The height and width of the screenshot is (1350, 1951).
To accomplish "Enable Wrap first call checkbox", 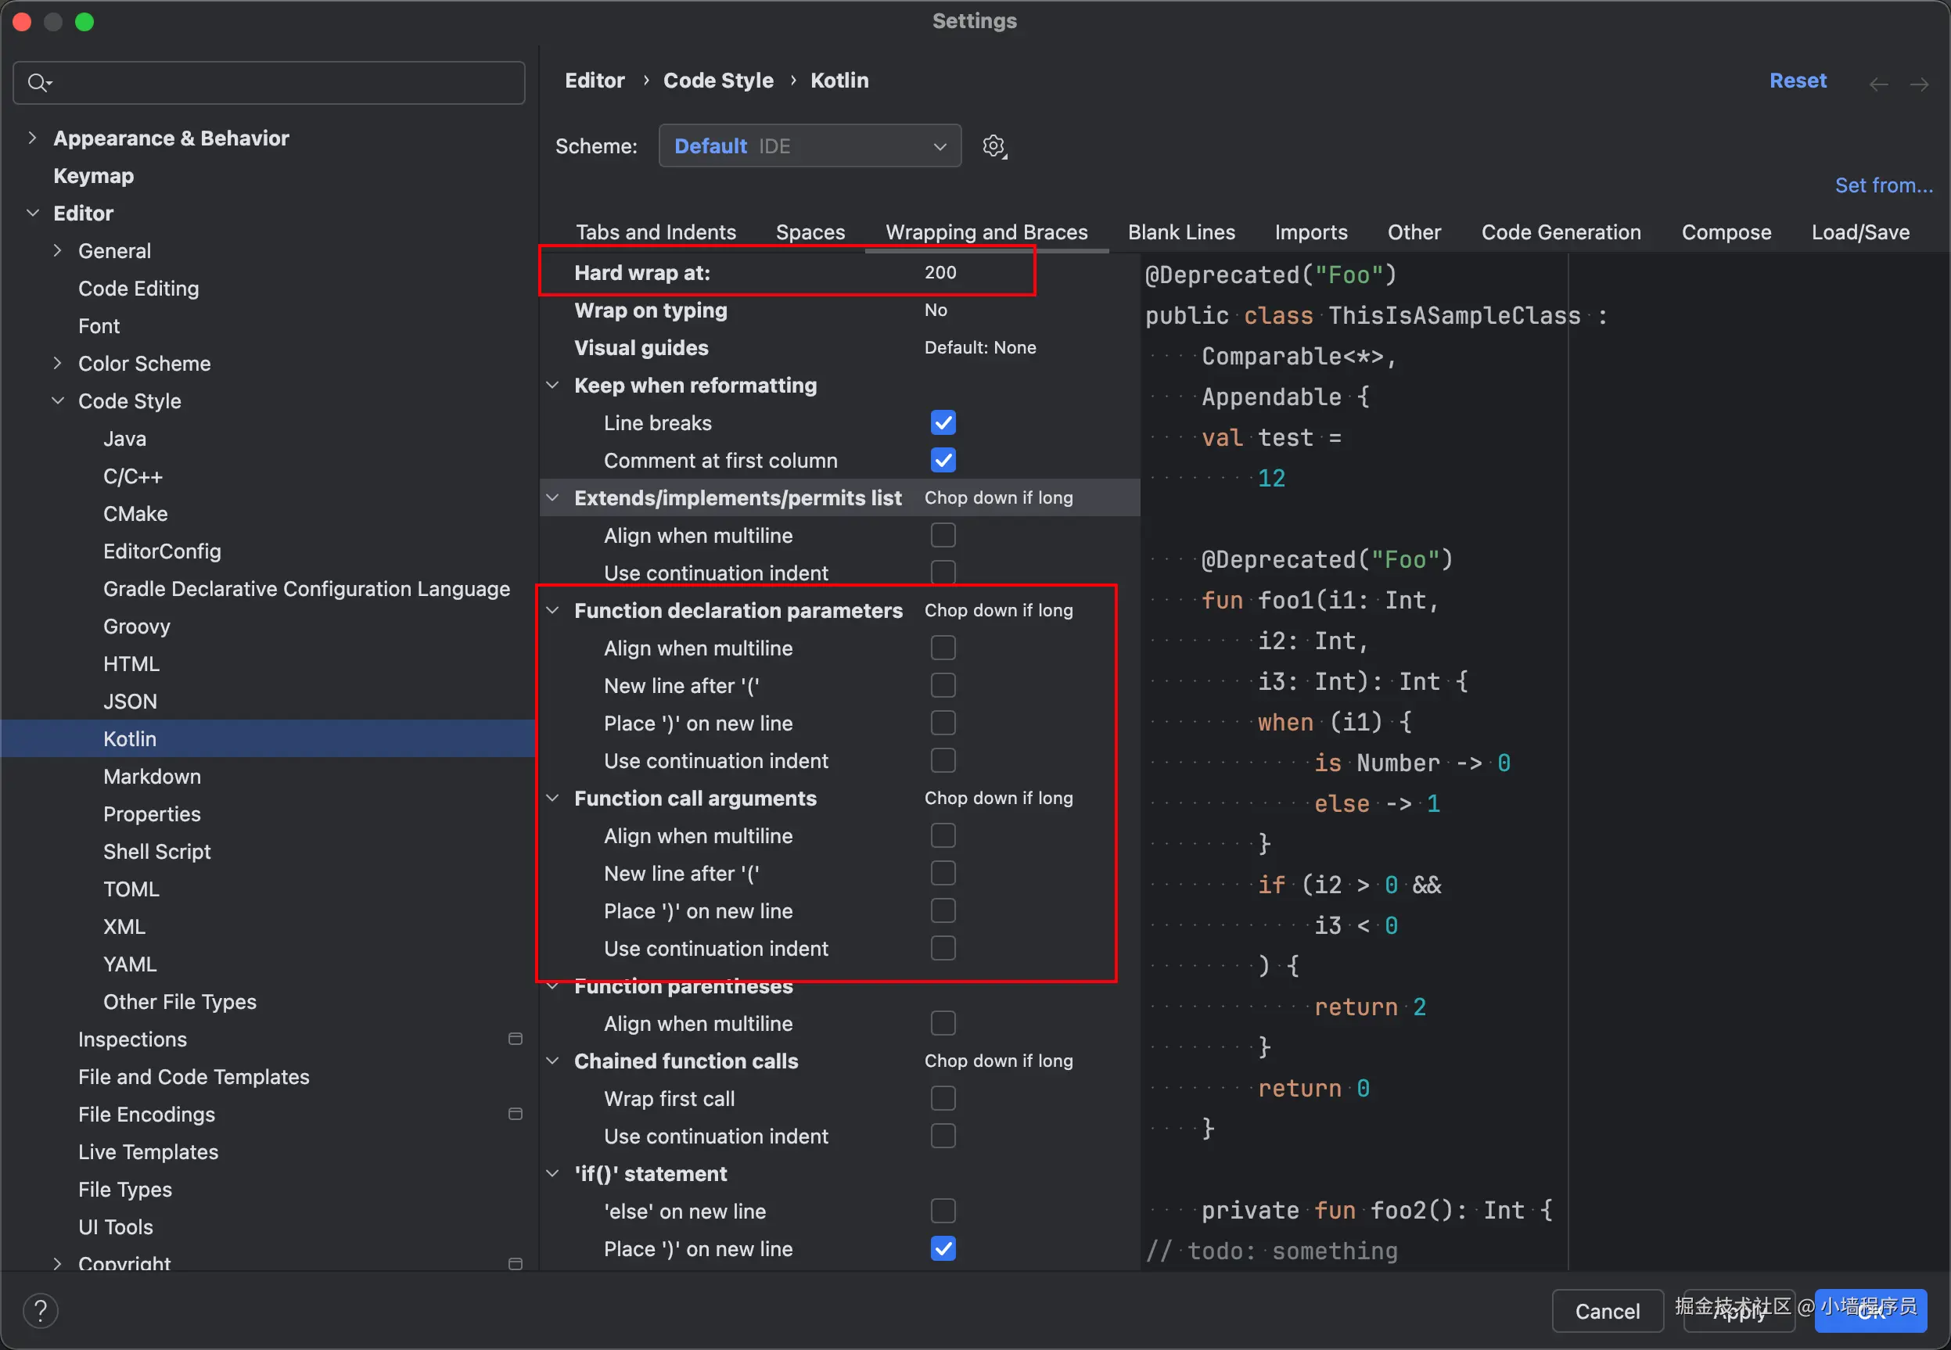I will click(x=943, y=1098).
